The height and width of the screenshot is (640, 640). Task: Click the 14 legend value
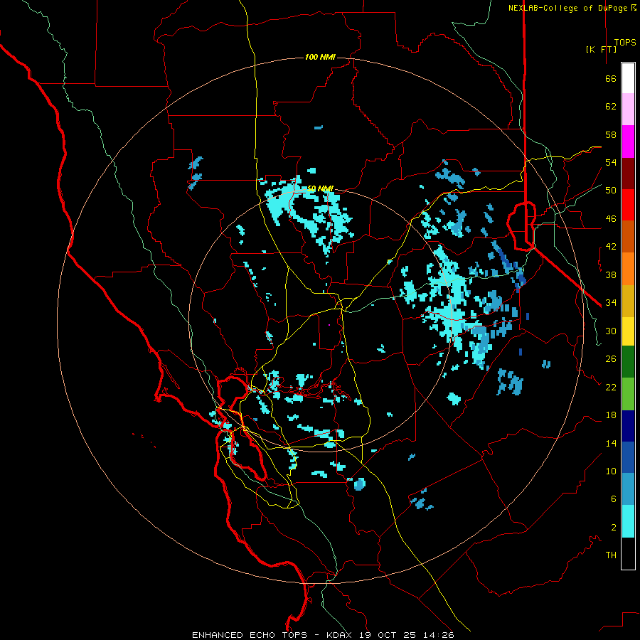pyautogui.click(x=611, y=443)
